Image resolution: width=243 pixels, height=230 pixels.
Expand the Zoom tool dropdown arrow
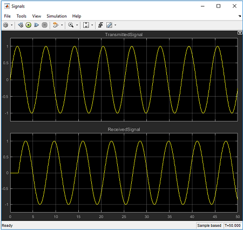point(77,25)
